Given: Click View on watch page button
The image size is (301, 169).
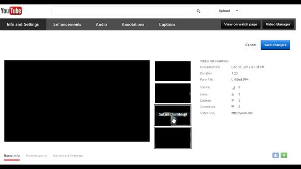Looking at the screenshot, I should point(240,24).
